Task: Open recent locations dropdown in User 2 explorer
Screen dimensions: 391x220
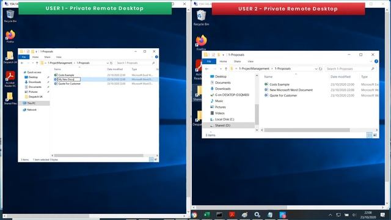Action: click(x=221, y=68)
